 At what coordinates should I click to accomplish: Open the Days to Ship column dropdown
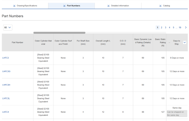(x=184, y=42)
